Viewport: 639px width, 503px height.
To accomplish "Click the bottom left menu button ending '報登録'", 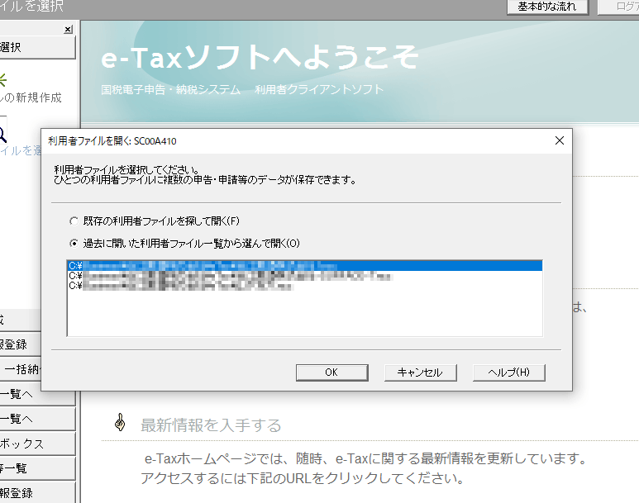I will 37,493.
